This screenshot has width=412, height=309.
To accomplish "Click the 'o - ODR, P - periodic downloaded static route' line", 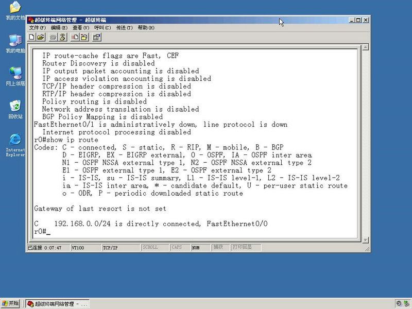I will 152,194.
